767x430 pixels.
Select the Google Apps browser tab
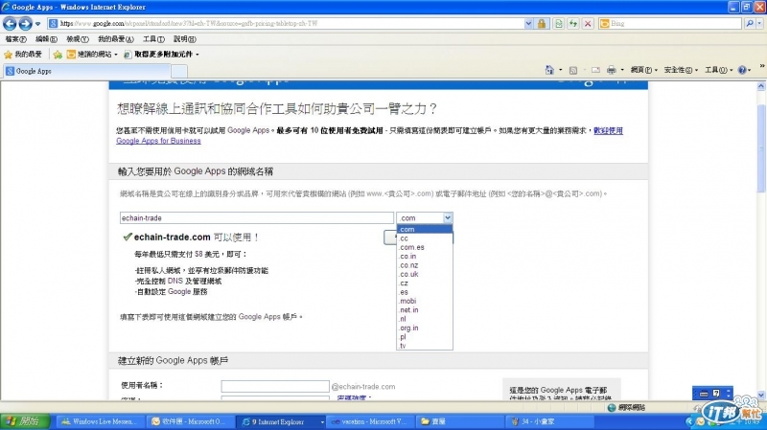pyautogui.click(x=87, y=71)
